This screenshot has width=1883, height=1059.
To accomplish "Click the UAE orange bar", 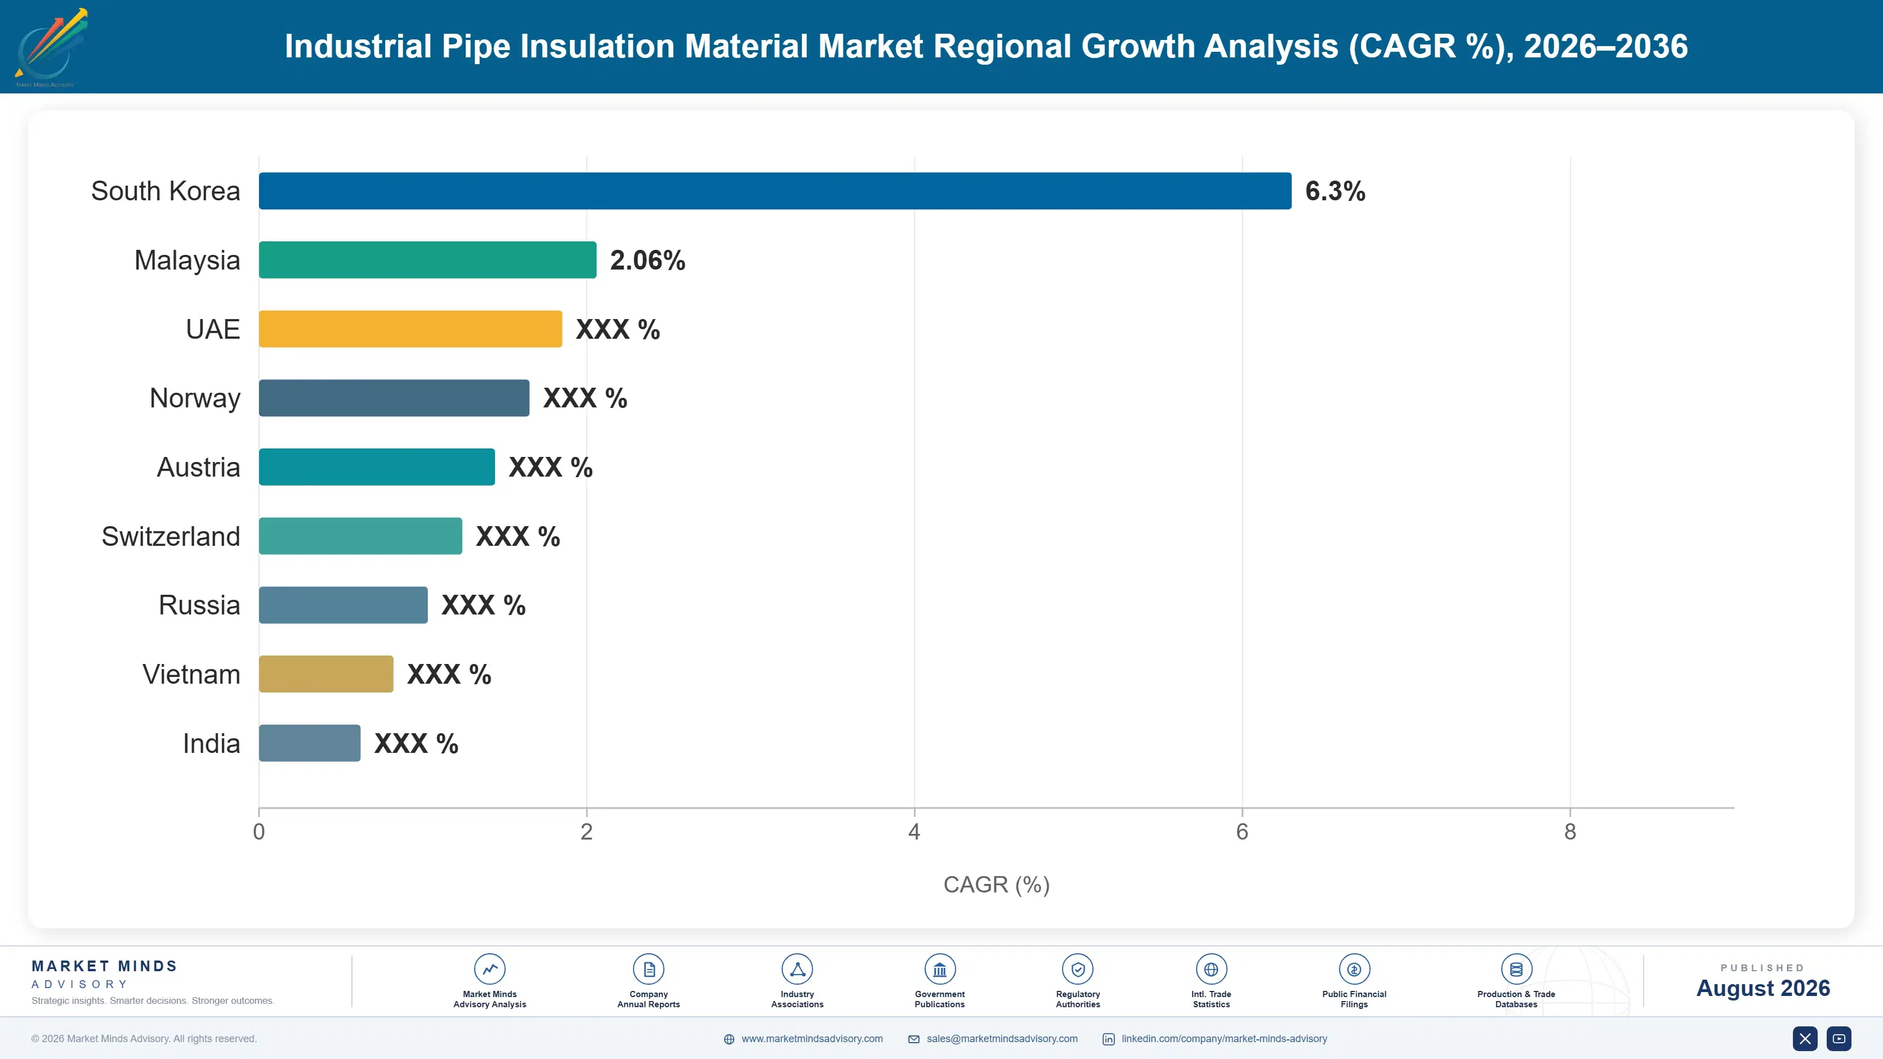I will (x=410, y=329).
